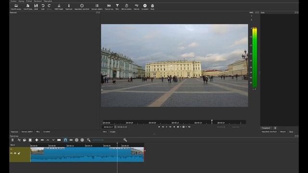Open the timeline hamburger menu
This screenshot has height=173, width=308.
point(13,140)
